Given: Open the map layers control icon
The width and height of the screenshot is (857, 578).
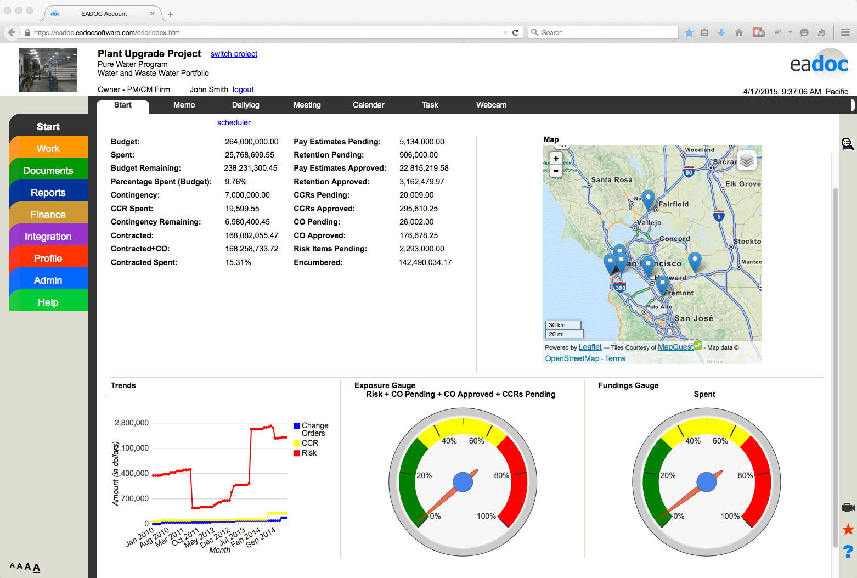Looking at the screenshot, I should tap(747, 160).
